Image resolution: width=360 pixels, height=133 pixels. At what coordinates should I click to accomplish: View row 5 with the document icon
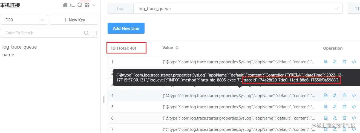pyautogui.click(x=326, y=107)
